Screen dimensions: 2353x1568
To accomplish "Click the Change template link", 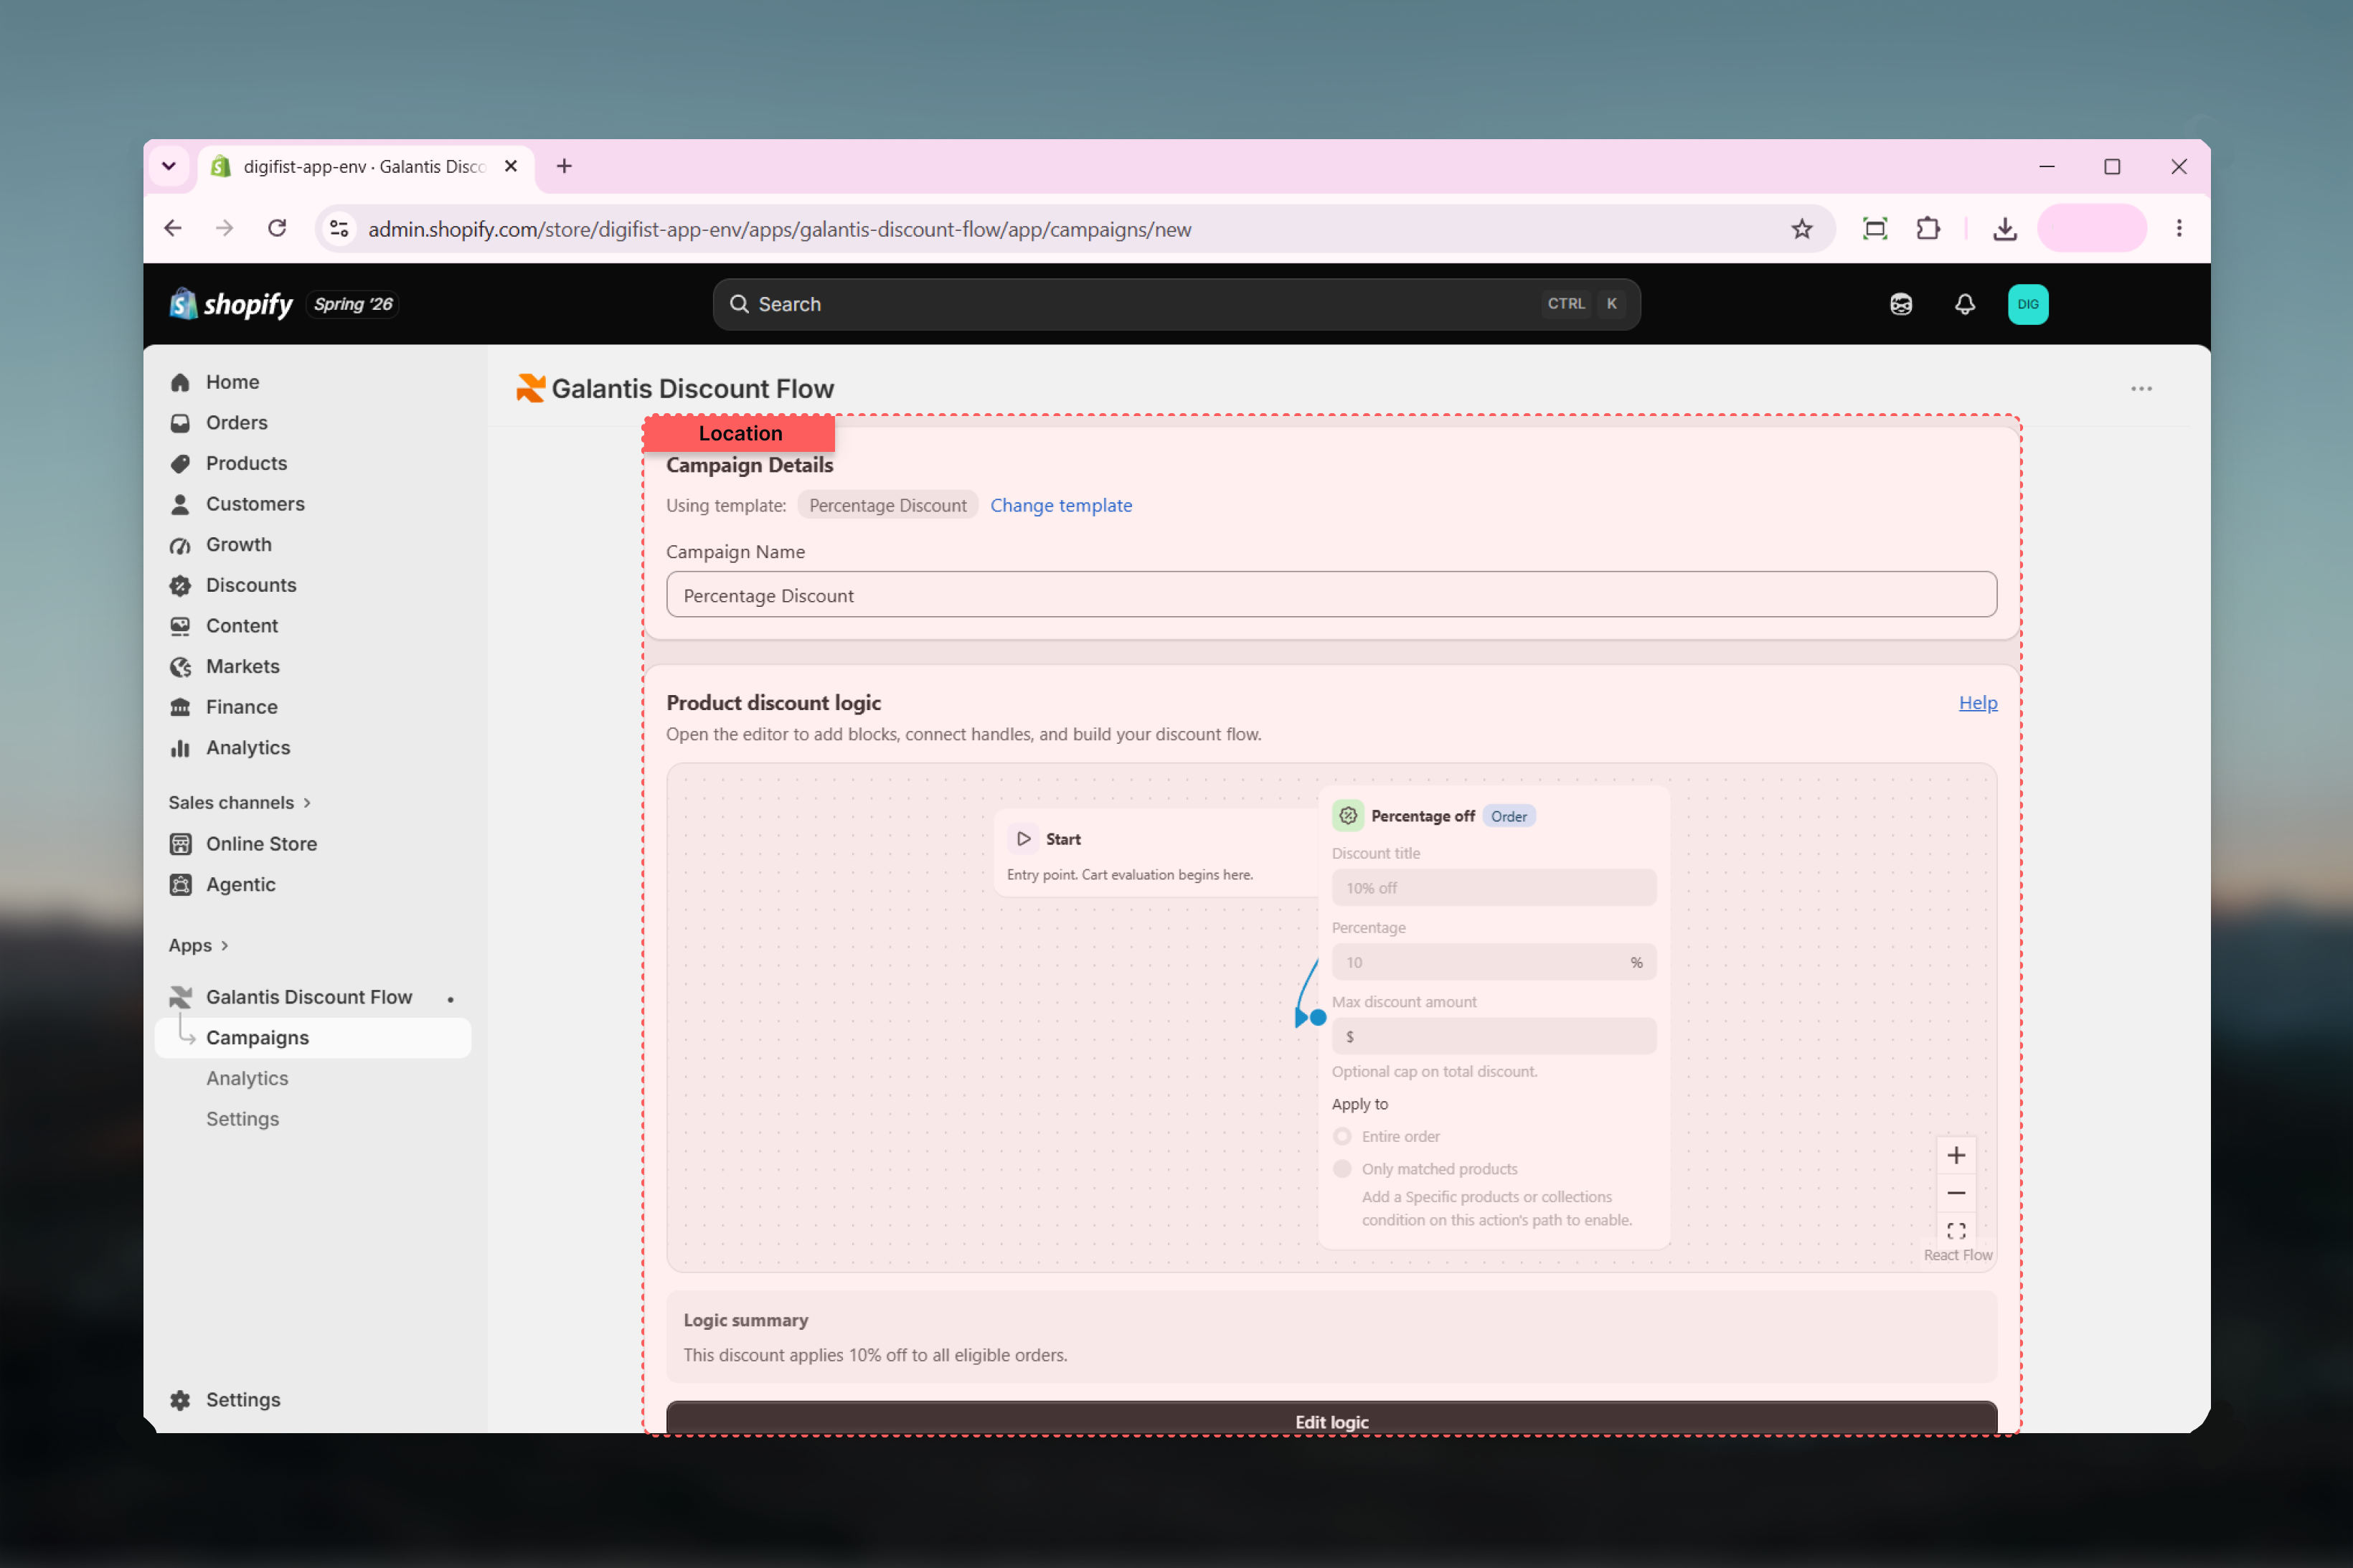I will (1061, 505).
